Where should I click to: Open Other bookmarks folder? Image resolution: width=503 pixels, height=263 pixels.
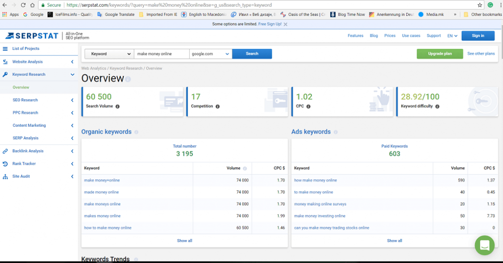[482, 14]
